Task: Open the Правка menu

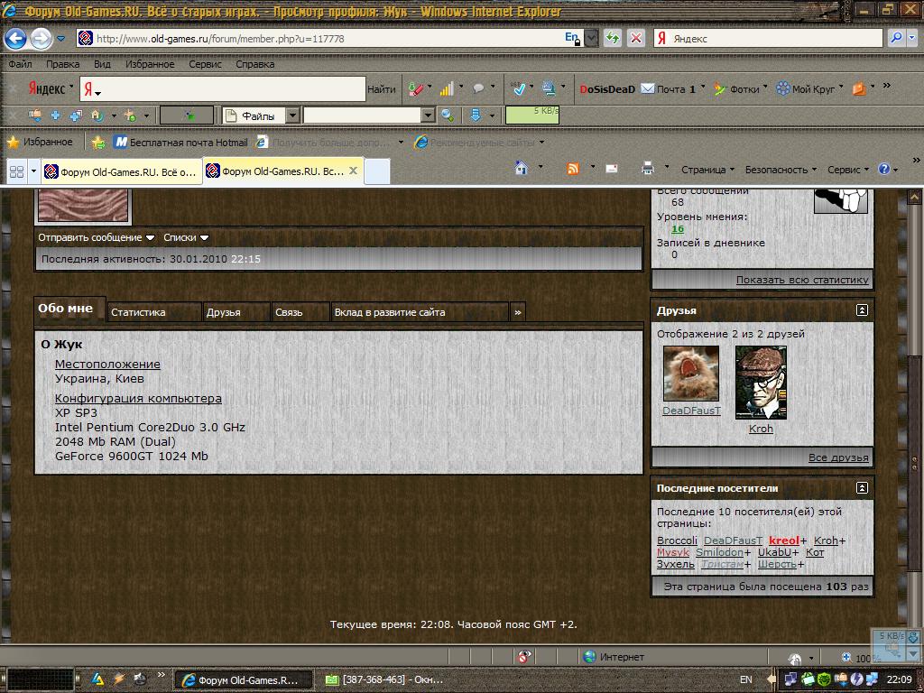Action: [x=62, y=64]
